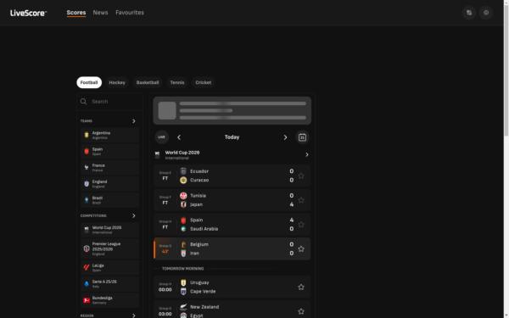Image resolution: width=509 pixels, height=318 pixels.
Task: Click the Serie A logo
Action: 87,283
